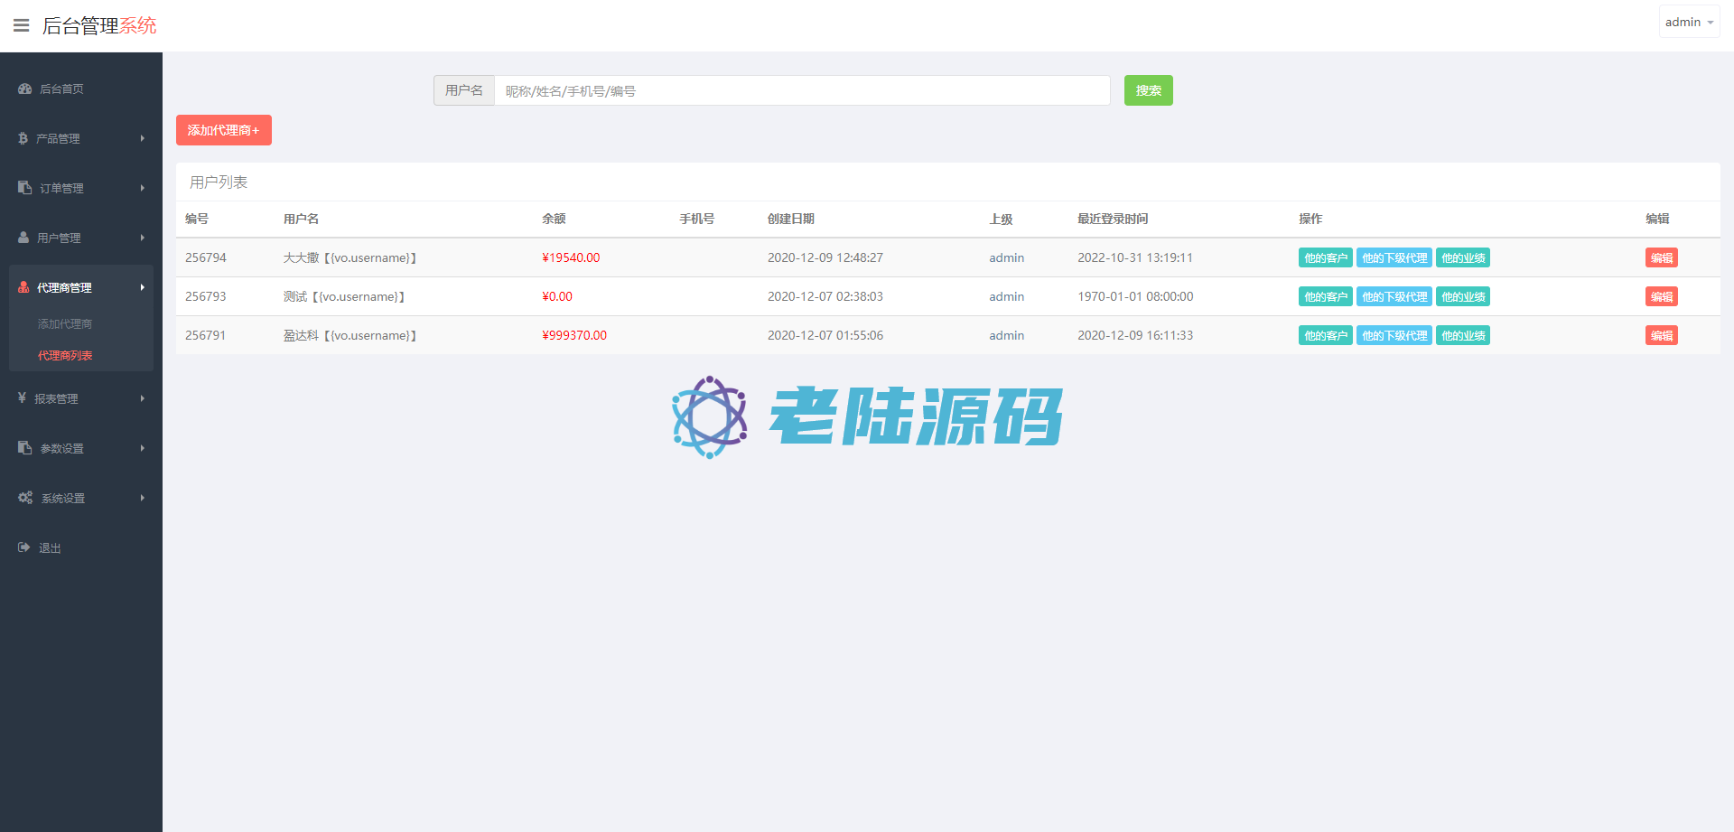
Task: Click the dashboard icon beside 后台首页
Action: (24, 89)
